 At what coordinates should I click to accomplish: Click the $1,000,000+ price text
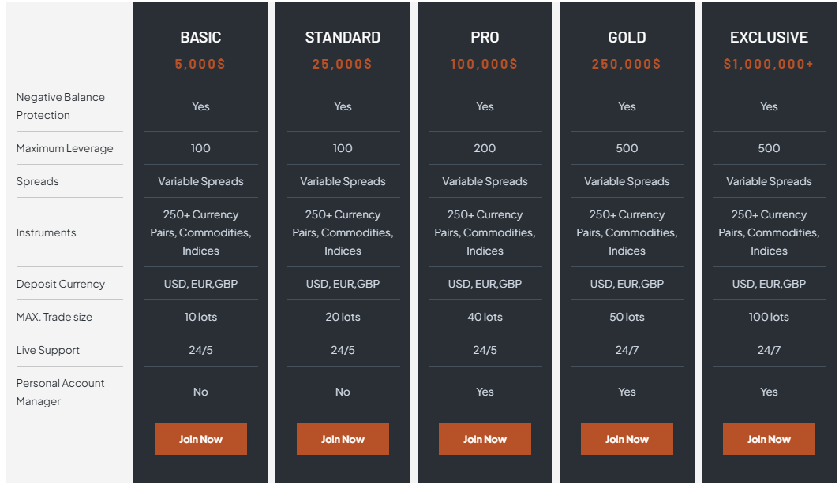pyautogui.click(x=769, y=64)
